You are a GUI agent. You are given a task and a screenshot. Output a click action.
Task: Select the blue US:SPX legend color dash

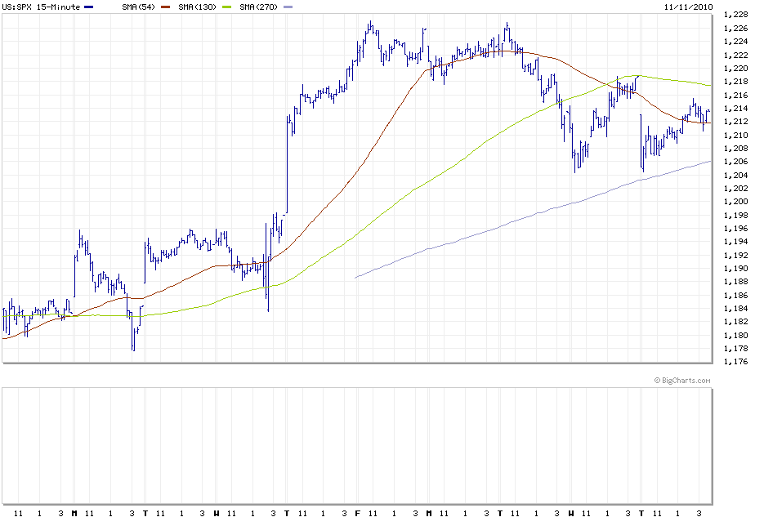point(89,7)
